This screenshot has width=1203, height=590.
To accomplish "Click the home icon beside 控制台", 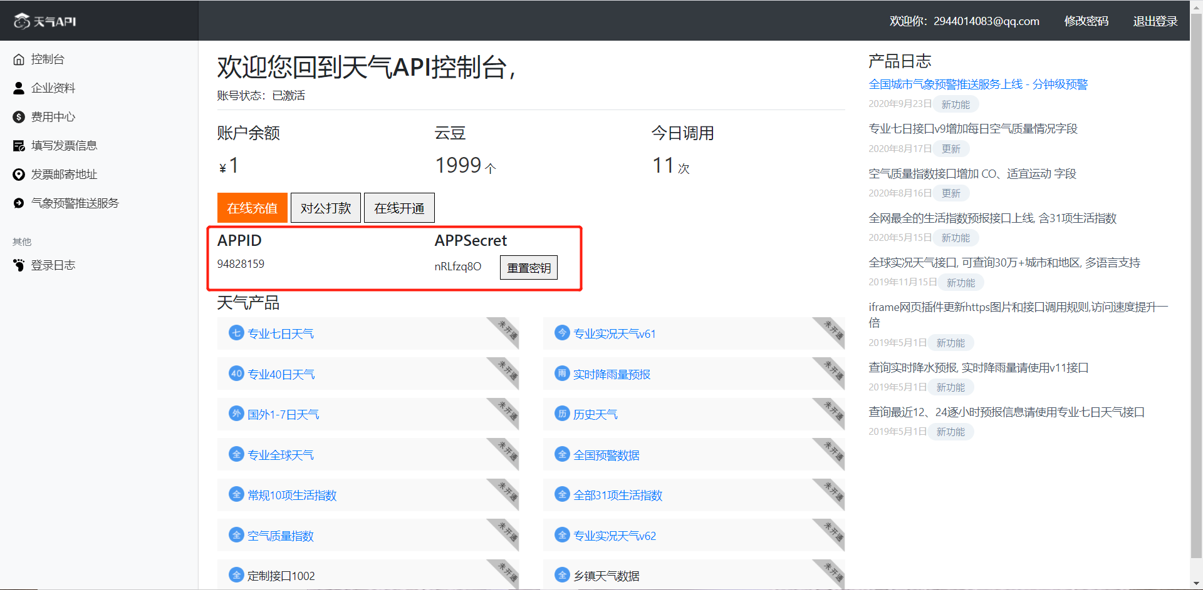I will coord(19,59).
